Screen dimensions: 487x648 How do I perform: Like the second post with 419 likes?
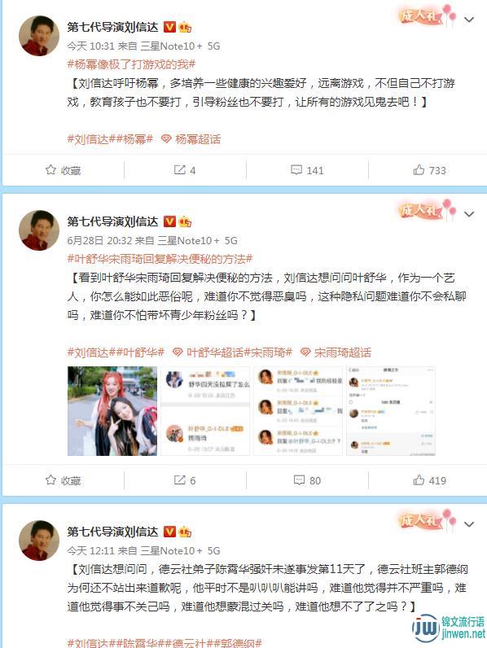coord(429,480)
